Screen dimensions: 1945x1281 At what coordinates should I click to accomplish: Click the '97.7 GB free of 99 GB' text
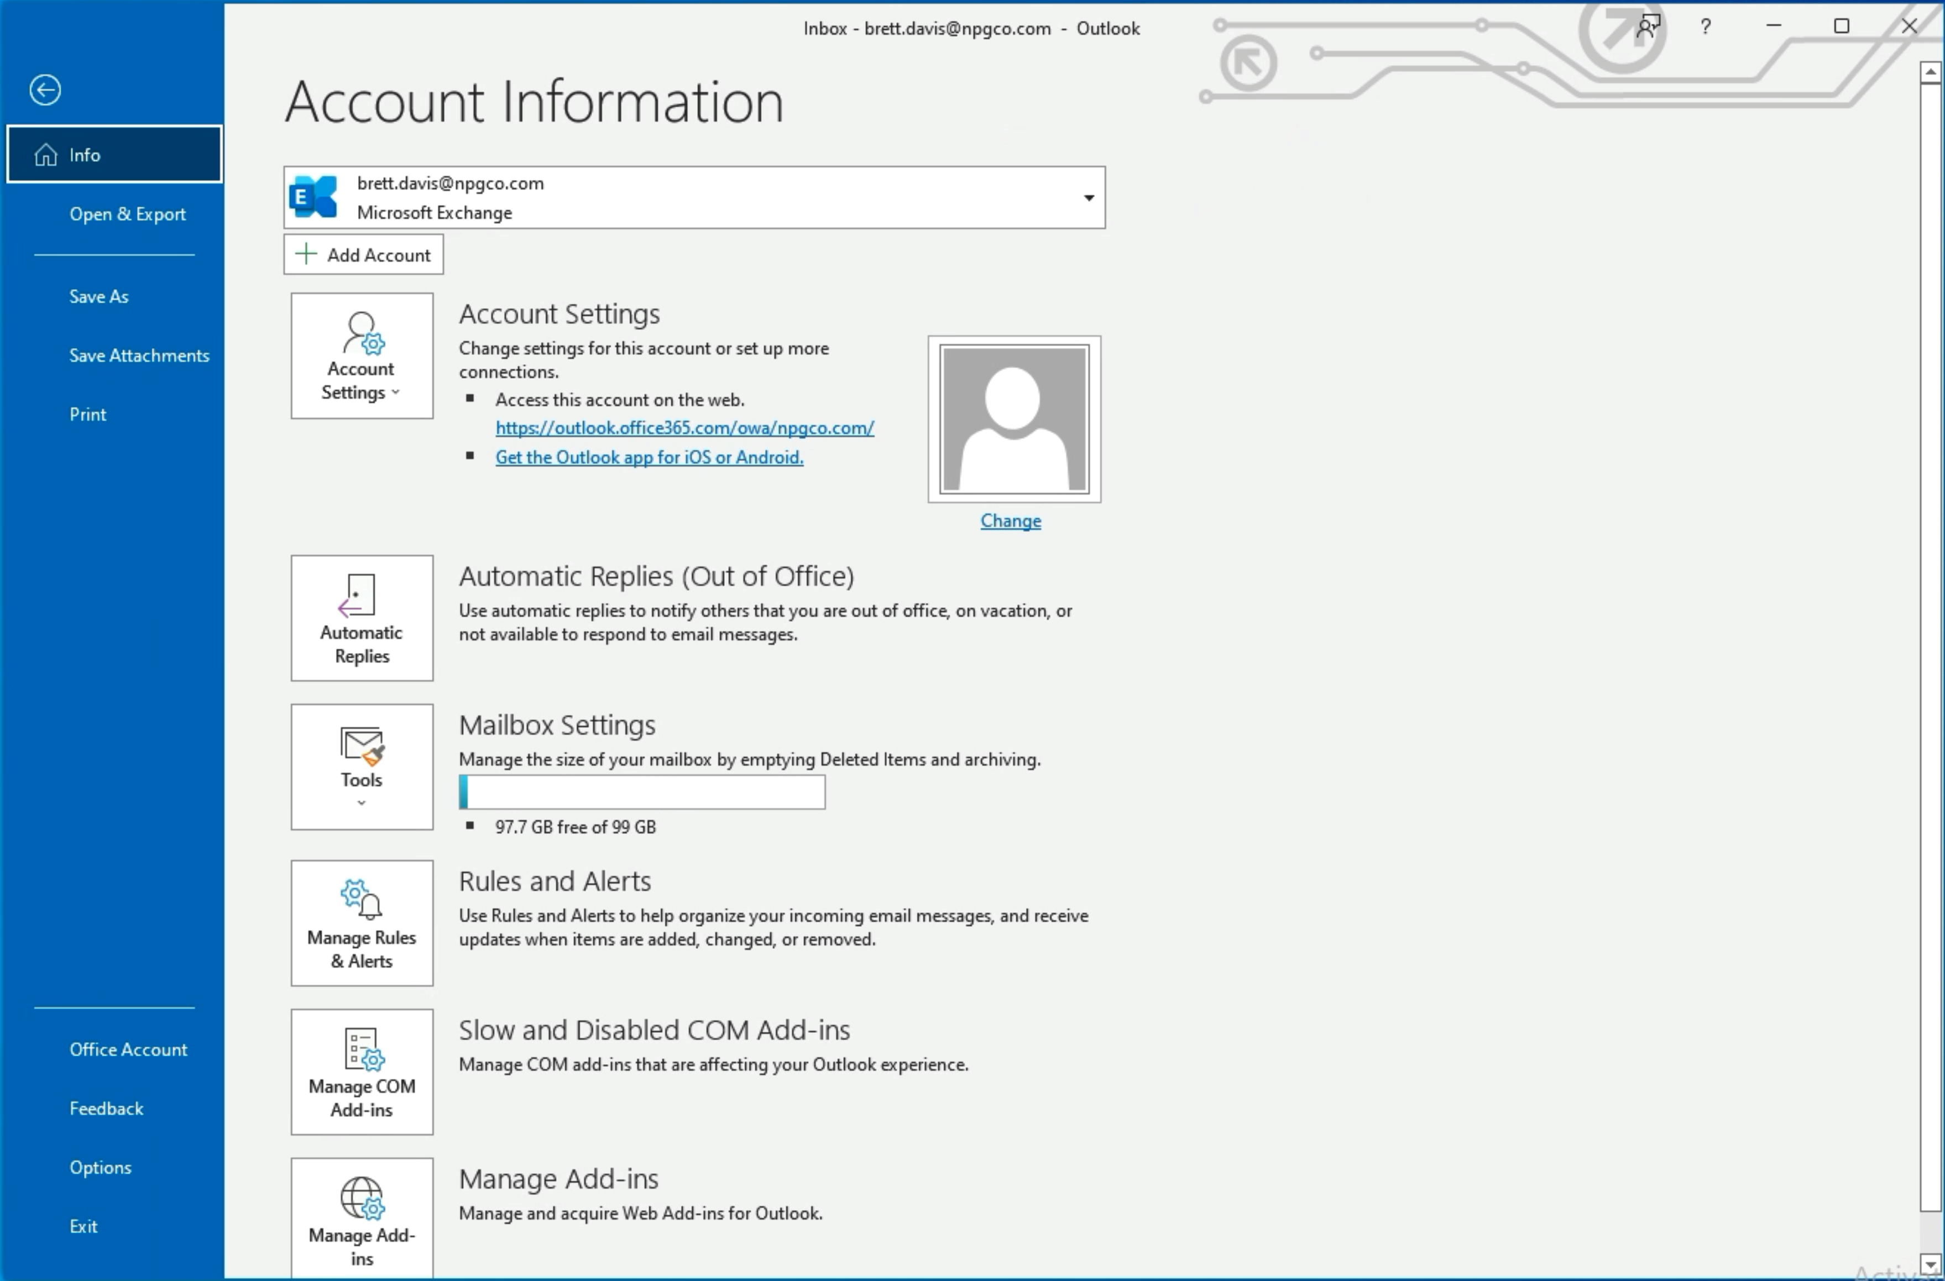576,827
